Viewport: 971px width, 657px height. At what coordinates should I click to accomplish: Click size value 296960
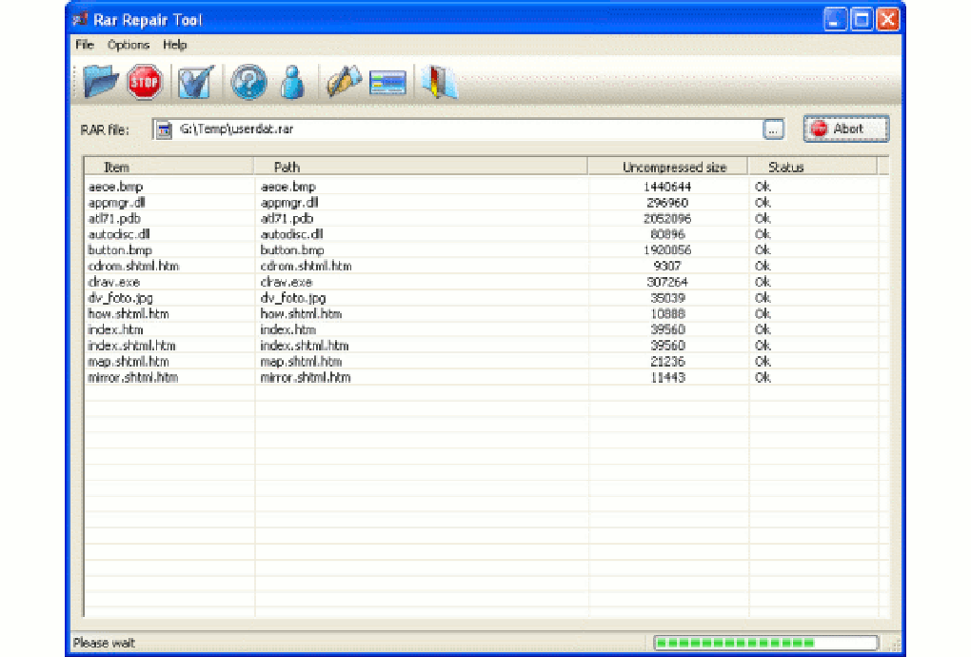click(667, 203)
